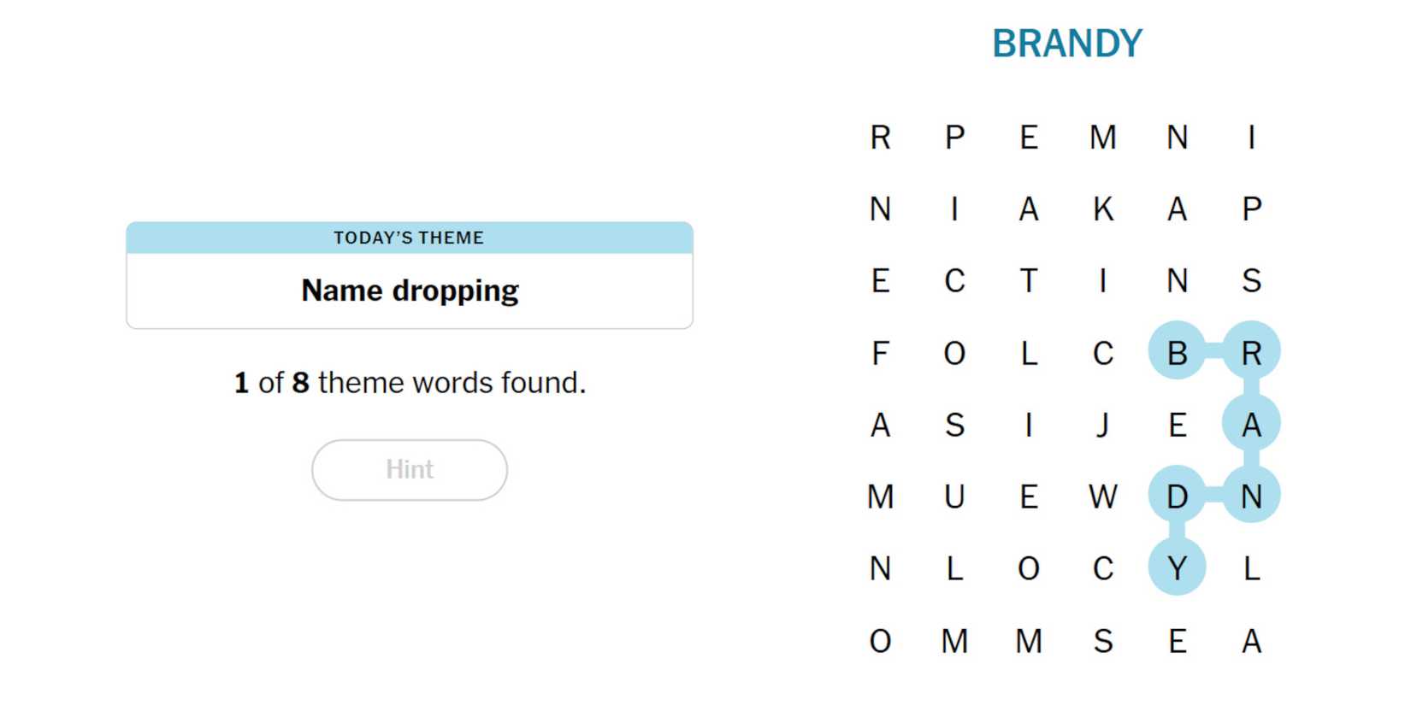Click the highlighted B circle
This screenshot has height=705, width=1411.
(1177, 351)
